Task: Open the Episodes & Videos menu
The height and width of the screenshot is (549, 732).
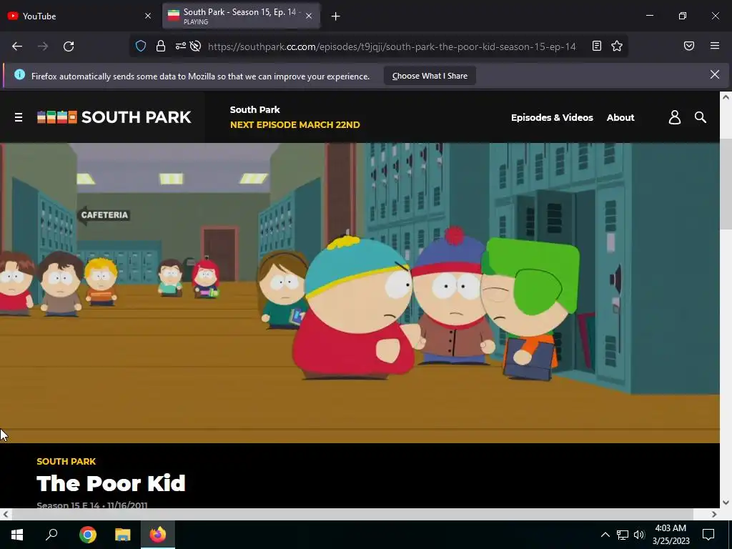Action: pyautogui.click(x=552, y=118)
